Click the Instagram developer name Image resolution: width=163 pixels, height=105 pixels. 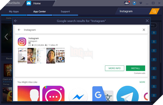point(33,41)
